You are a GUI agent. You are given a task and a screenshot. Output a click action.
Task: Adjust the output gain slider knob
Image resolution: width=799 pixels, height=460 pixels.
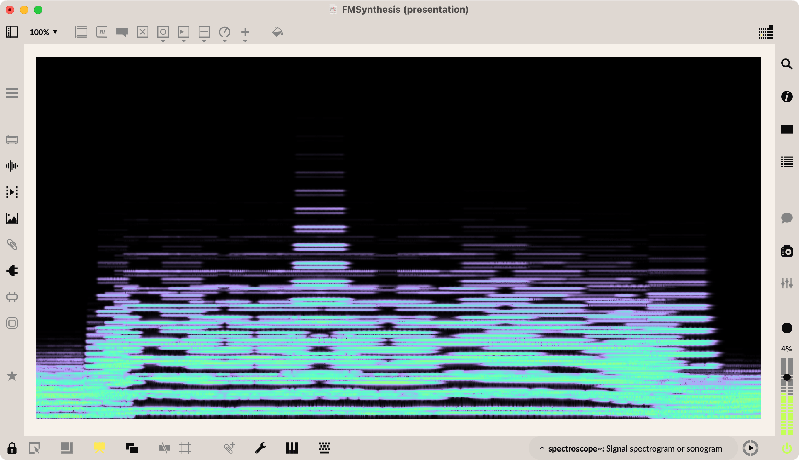(787, 377)
